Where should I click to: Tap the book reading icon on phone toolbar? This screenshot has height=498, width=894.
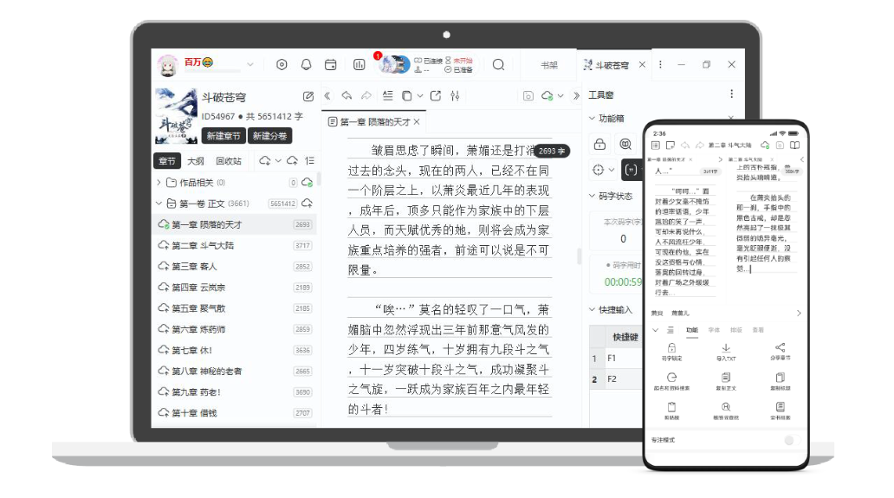[x=794, y=146]
